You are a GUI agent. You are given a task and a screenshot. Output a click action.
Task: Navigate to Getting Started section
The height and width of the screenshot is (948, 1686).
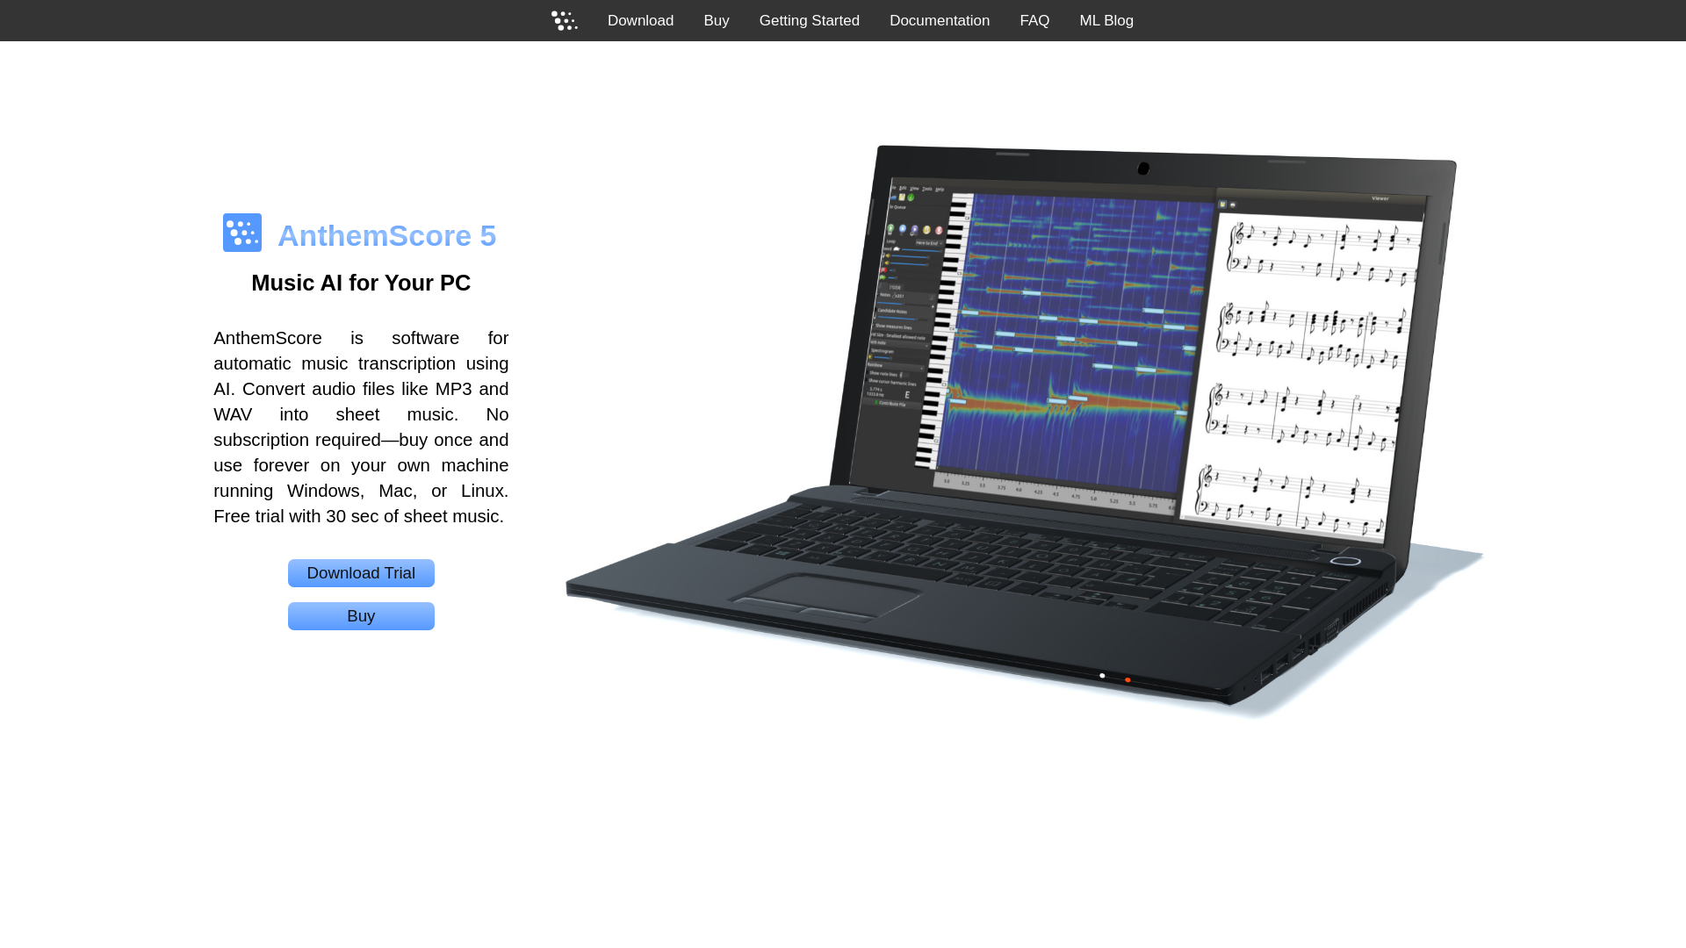810,19
